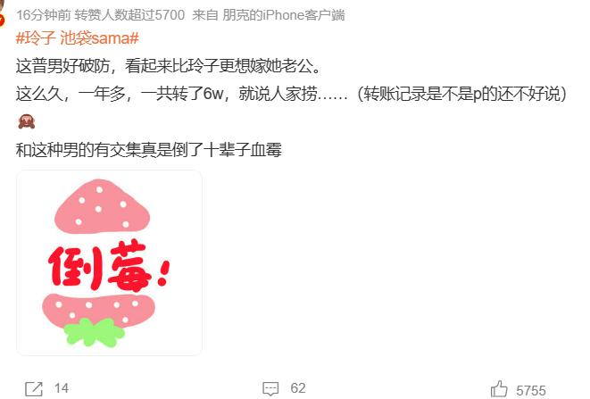This screenshot has width=590, height=399.
Task: Click the red 倒霉! text in the image
Action: click(109, 267)
